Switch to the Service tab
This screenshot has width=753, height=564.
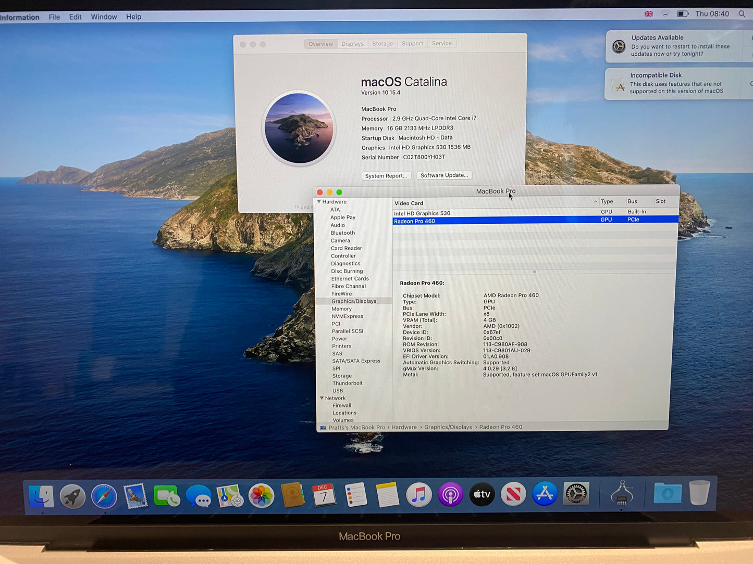(442, 43)
